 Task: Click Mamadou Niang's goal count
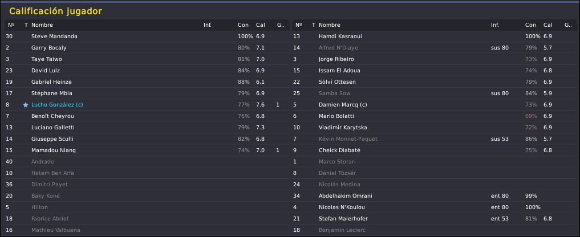pyautogui.click(x=278, y=150)
